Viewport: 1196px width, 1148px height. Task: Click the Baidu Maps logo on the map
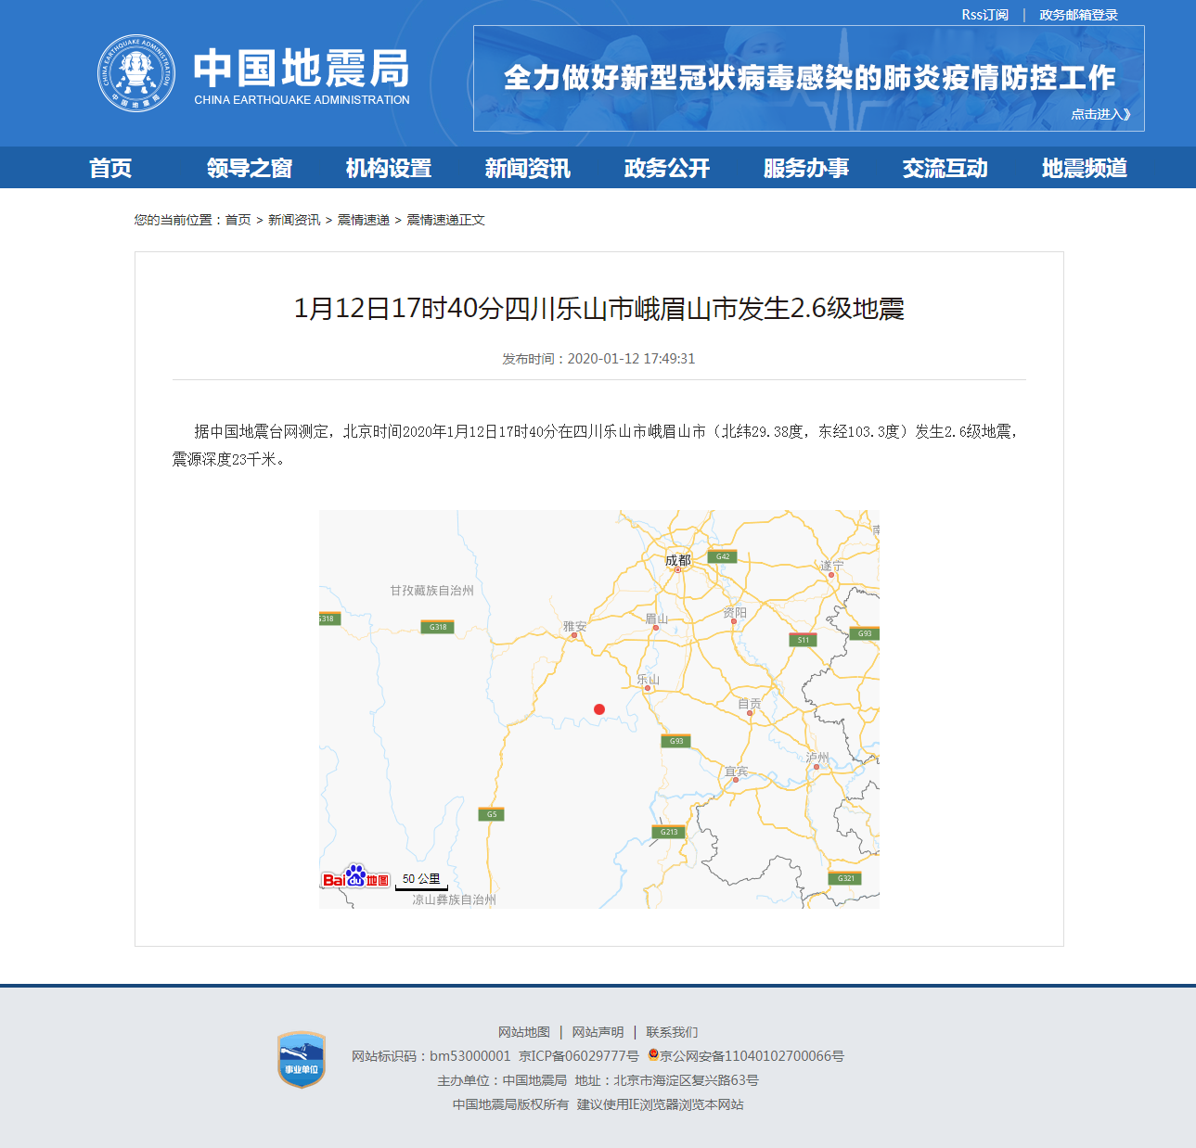point(355,877)
